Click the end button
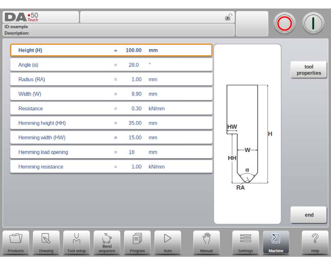The image size is (331, 265). click(x=309, y=215)
